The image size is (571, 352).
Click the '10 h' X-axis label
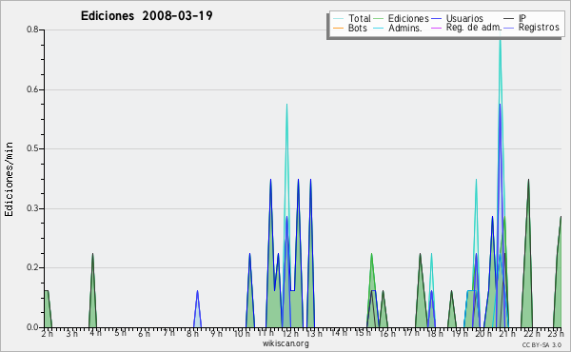(242, 333)
